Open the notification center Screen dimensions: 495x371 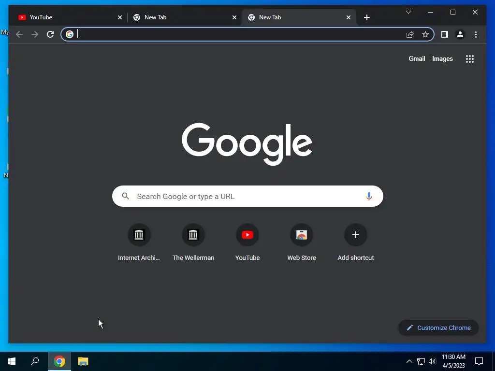pyautogui.click(x=479, y=361)
